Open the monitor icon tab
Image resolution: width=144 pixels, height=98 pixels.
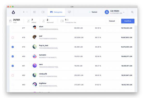pyautogui.click(x=69, y=12)
